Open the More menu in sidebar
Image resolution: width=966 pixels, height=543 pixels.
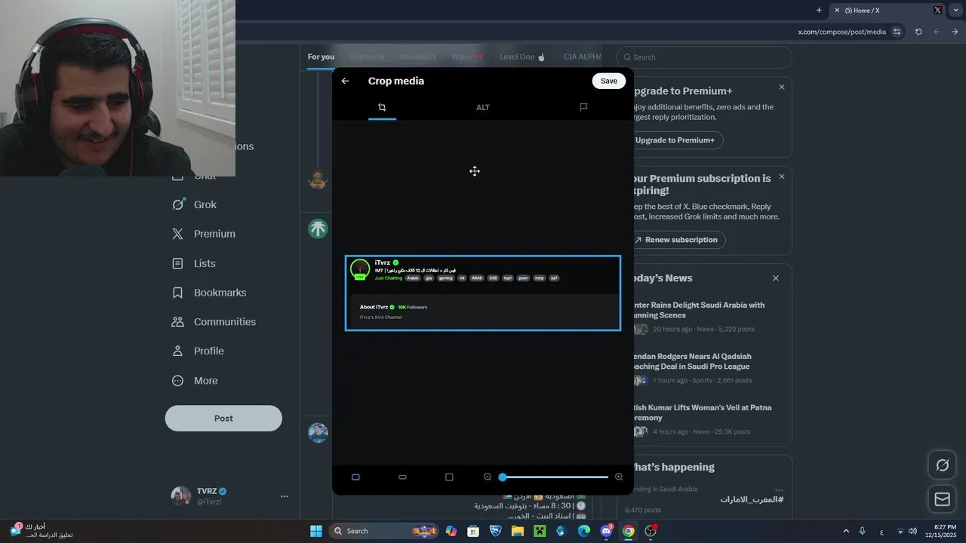coord(195,381)
